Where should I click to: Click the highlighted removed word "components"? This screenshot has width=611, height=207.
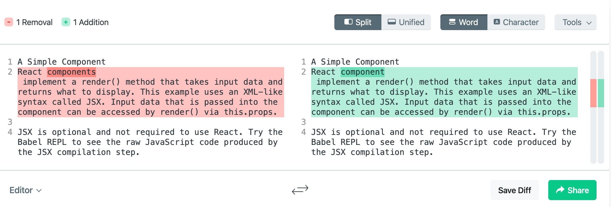tap(72, 72)
